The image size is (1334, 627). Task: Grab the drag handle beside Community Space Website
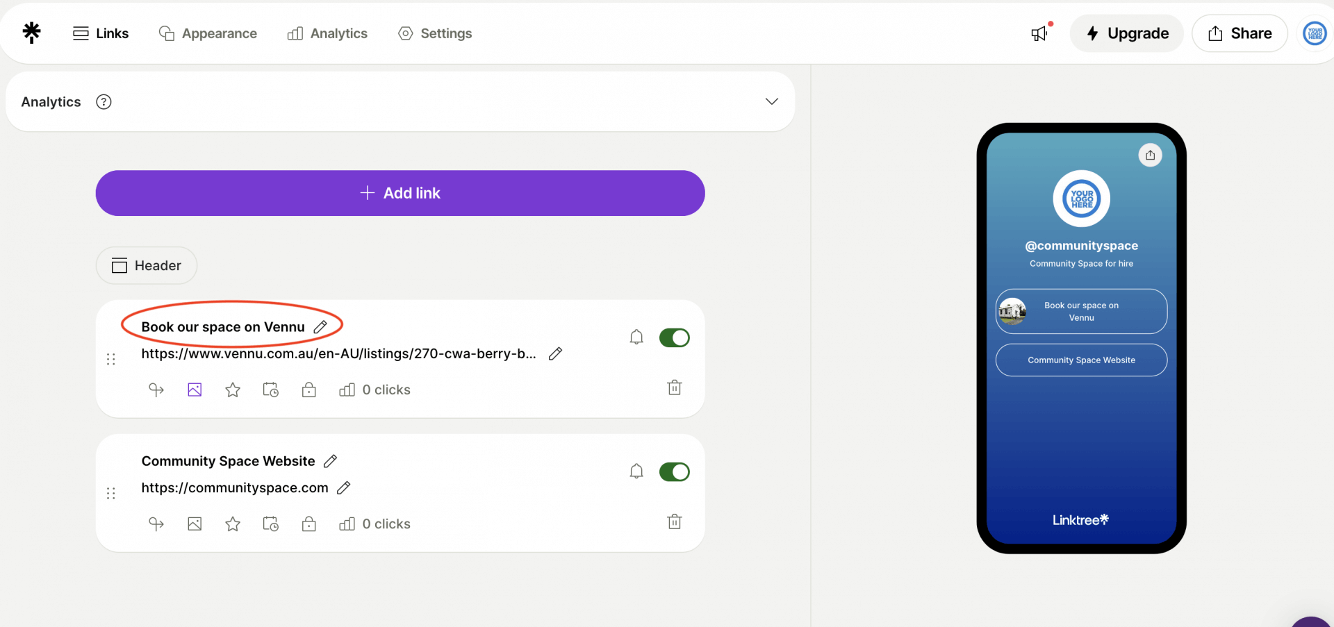(110, 493)
